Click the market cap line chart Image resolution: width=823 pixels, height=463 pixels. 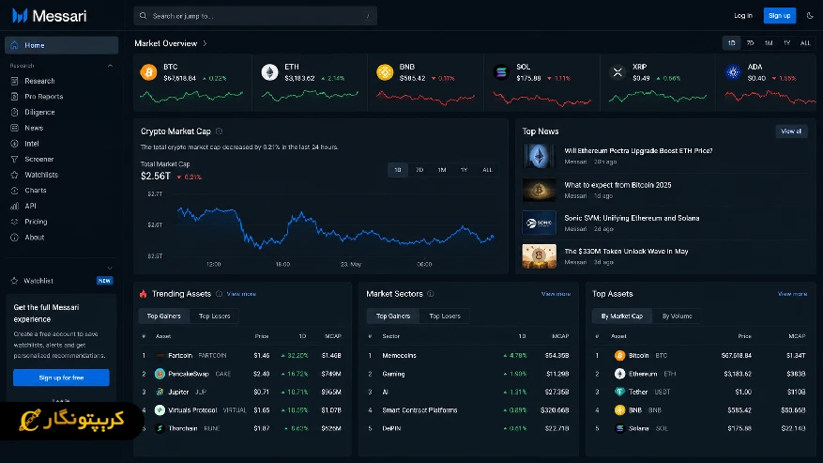(x=335, y=228)
